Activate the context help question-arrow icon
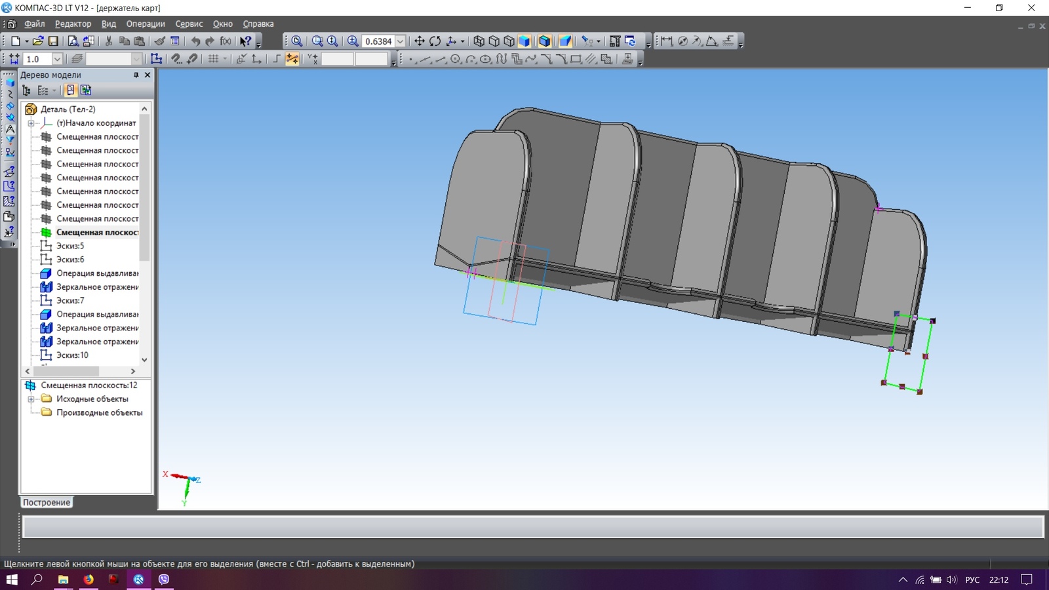 (245, 41)
